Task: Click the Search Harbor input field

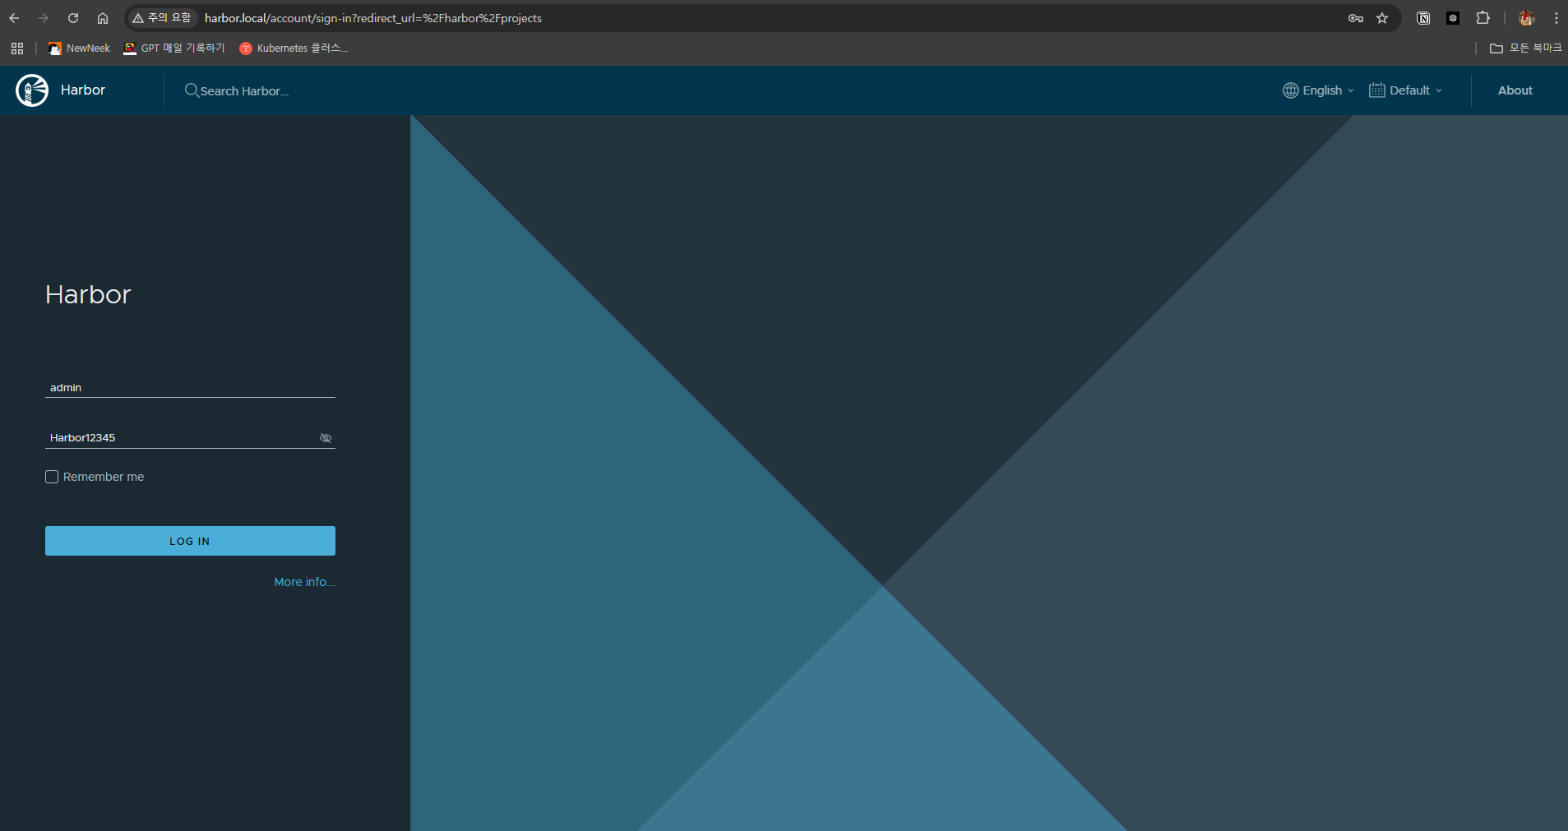Action: coord(244,91)
